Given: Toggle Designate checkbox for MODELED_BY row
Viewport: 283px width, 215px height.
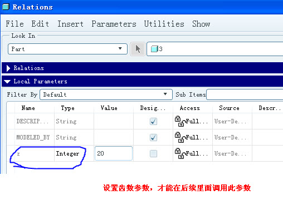Looking at the screenshot, I should coord(153,137).
